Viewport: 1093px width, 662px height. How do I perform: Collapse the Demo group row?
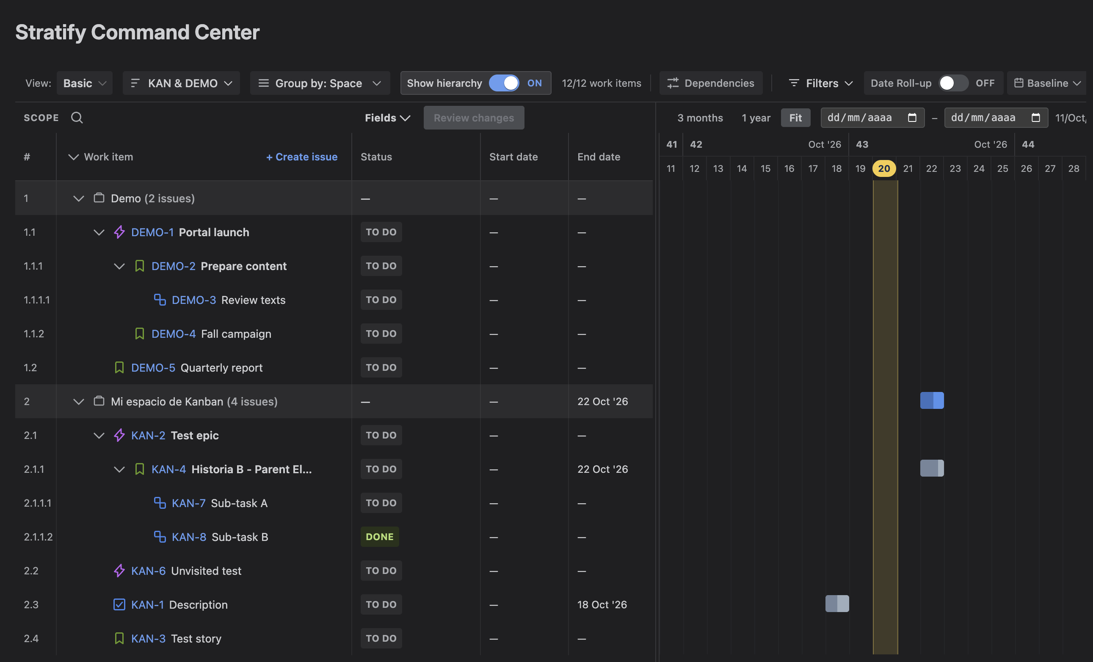click(x=78, y=198)
